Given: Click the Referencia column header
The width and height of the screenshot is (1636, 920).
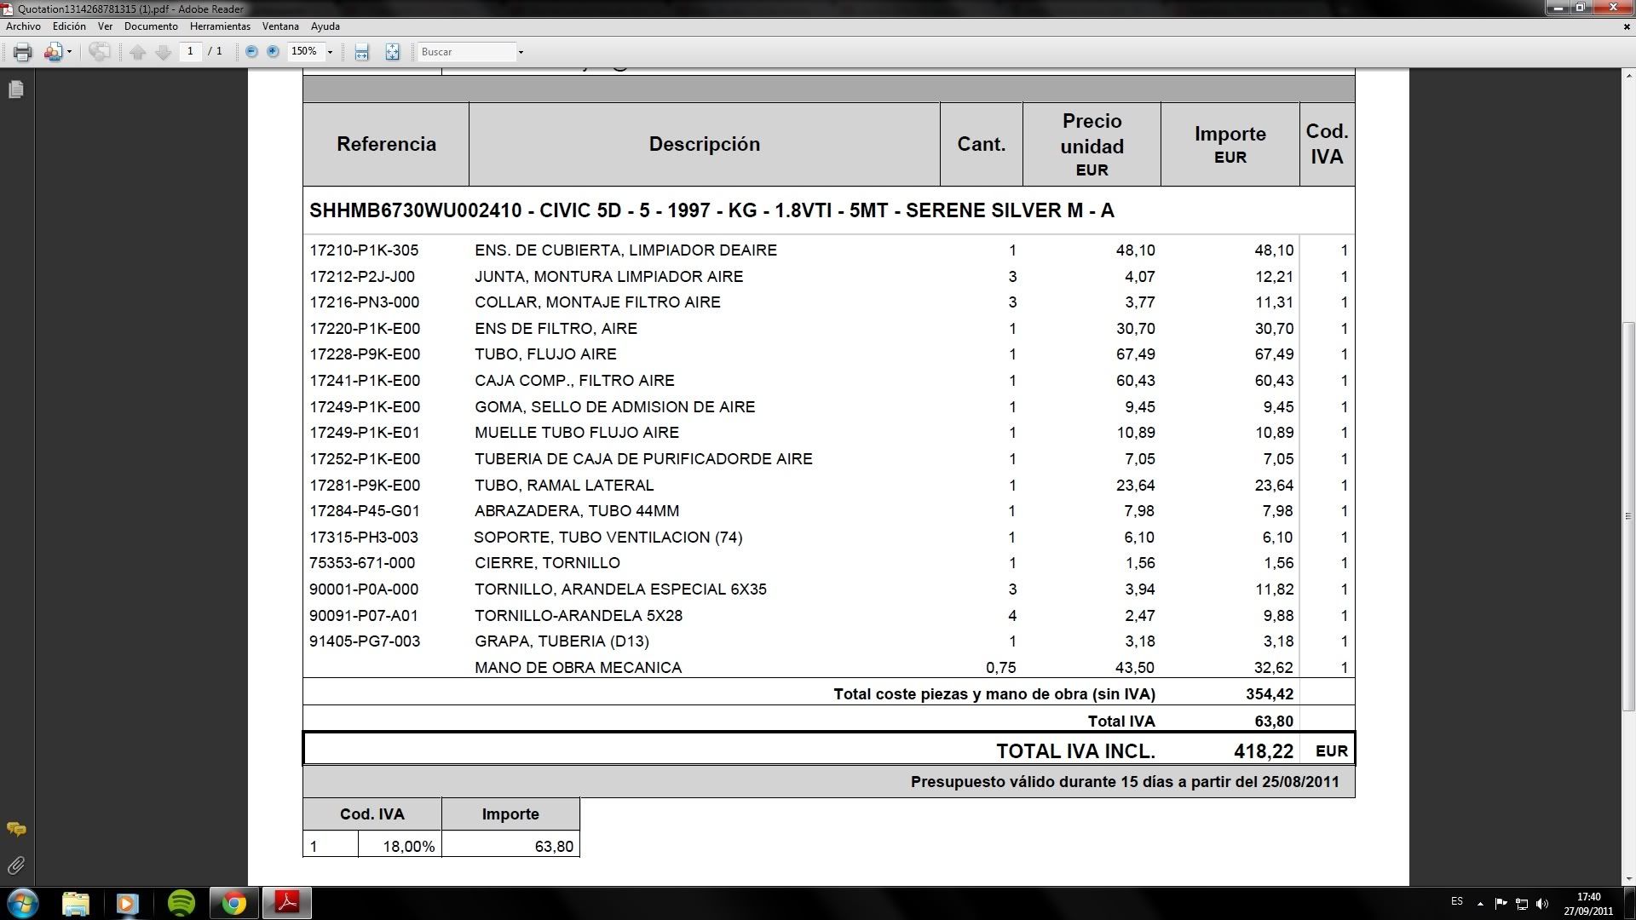Looking at the screenshot, I should 386,144.
